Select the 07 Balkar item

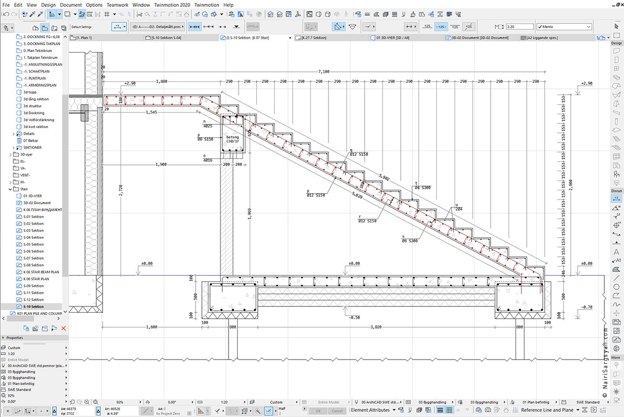pos(31,140)
